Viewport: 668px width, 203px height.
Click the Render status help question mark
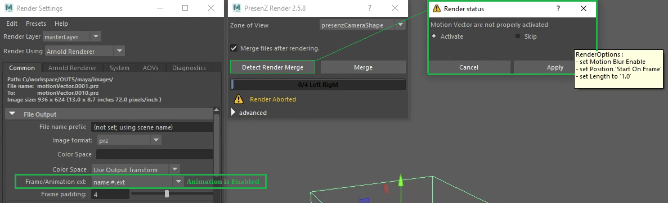coord(558,8)
